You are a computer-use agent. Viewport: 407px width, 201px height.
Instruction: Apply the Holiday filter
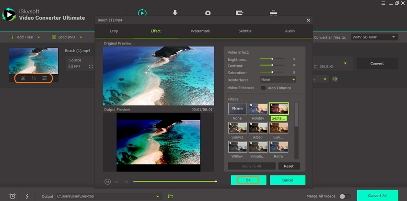[x=258, y=109]
